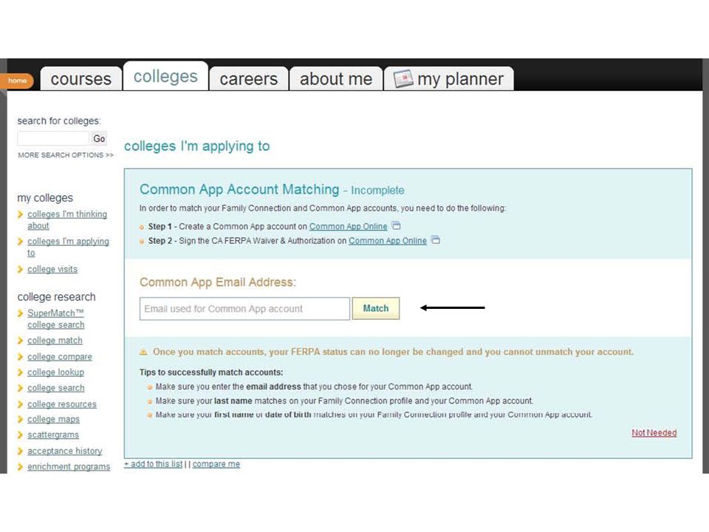Open the my planner tab

(448, 79)
